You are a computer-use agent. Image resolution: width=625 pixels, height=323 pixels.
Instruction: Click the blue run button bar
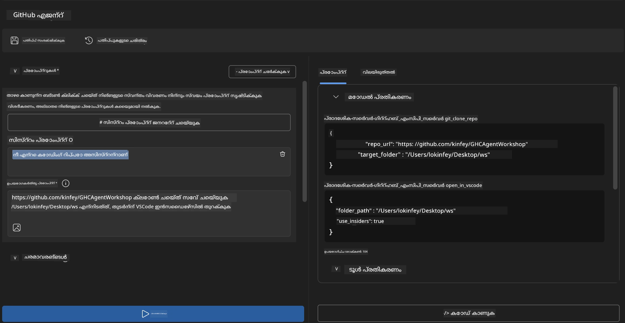pos(153,314)
